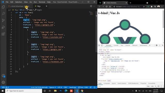
Task: Click the js/vue.js link in DOM
Action: point(114,66)
